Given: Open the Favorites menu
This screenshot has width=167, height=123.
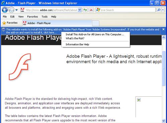Looking at the screenshot, I should [32, 17].
